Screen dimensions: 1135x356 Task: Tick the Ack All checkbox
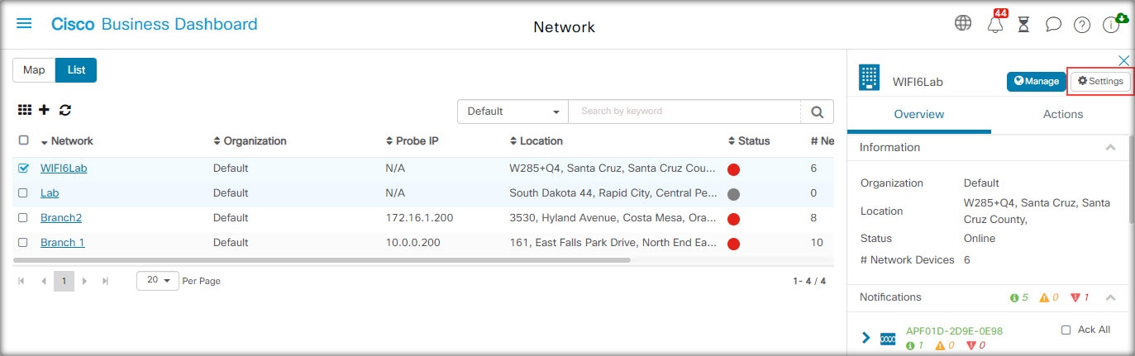(x=1066, y=330)
